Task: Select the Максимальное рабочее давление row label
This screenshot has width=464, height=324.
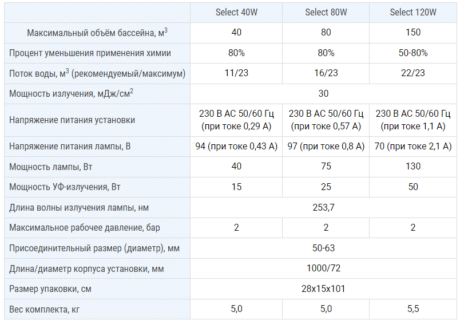Action: (85, 228)
